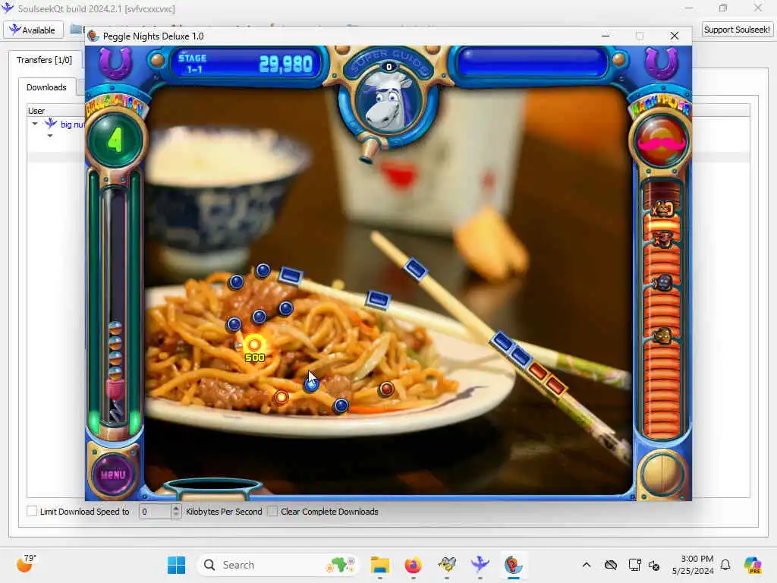Click the taskbar Search box
Image resolution: width=777 pixels, height=583 pixels.
pyautogui.click(x=278, y=565)
